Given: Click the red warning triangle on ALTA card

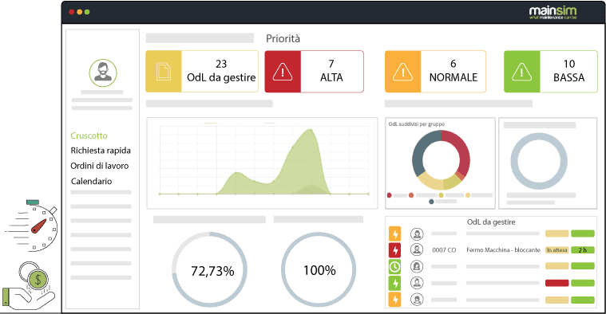Looking at the screenshot, I should click(283, 72).
